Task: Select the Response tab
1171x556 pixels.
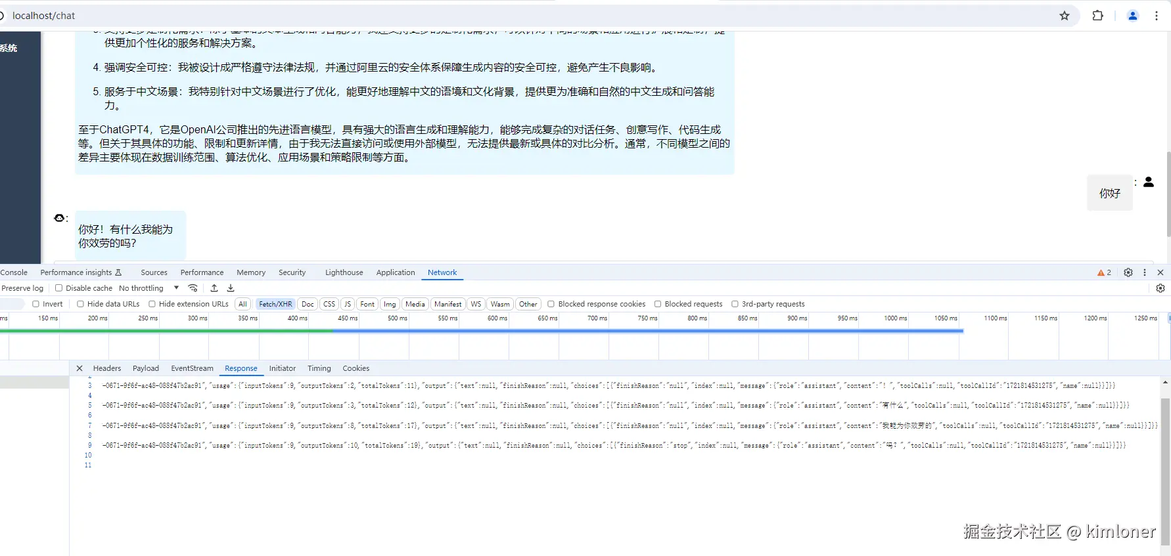Action: coord(241,368)
